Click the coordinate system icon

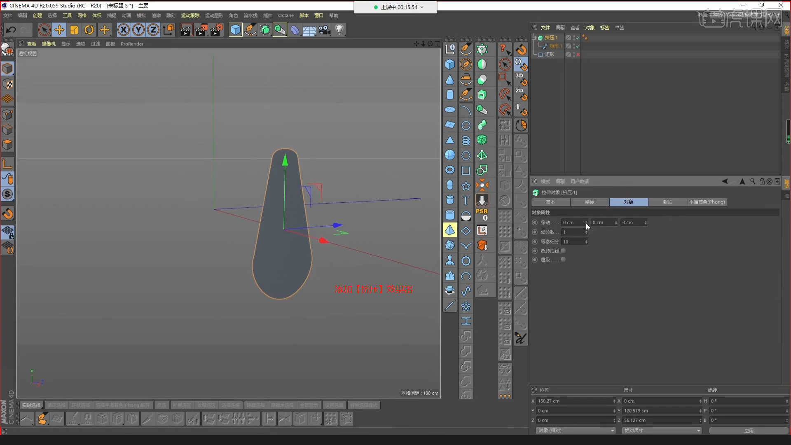tap(168, 30)
